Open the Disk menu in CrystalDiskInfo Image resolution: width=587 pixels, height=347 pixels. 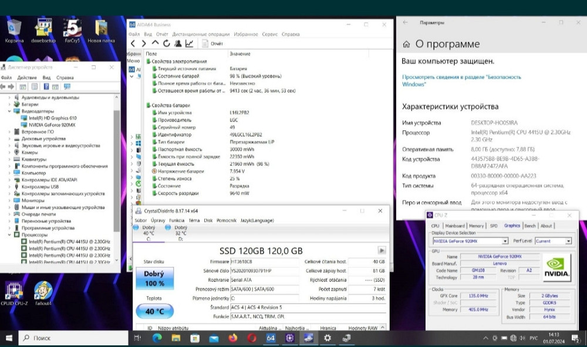209,220
